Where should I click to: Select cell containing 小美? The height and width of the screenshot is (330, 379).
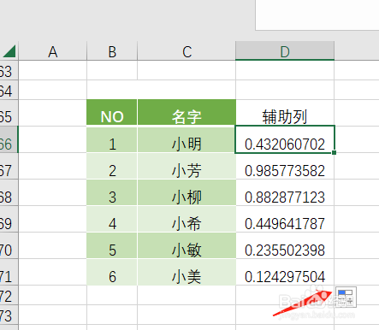pyautogui.click(x=187, y=272)
